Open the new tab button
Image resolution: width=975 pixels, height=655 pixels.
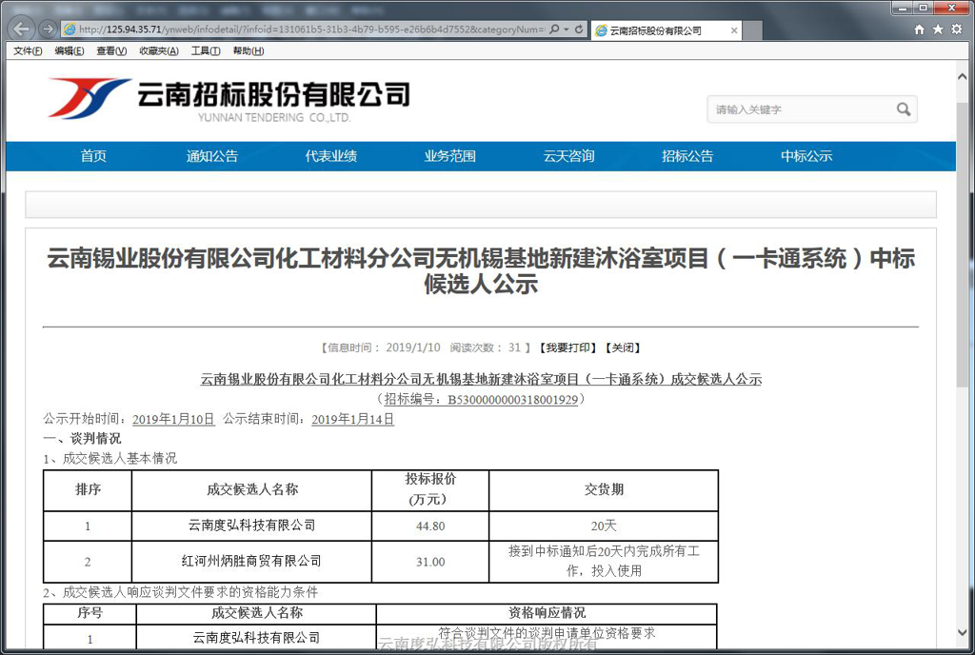click(753, 30)
